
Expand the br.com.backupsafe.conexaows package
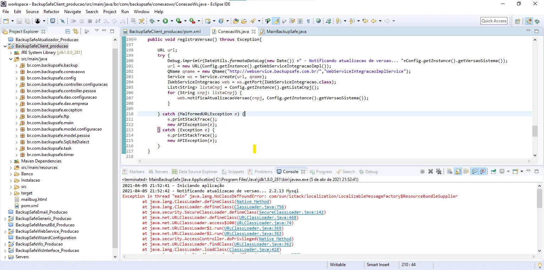coord(16,72)
